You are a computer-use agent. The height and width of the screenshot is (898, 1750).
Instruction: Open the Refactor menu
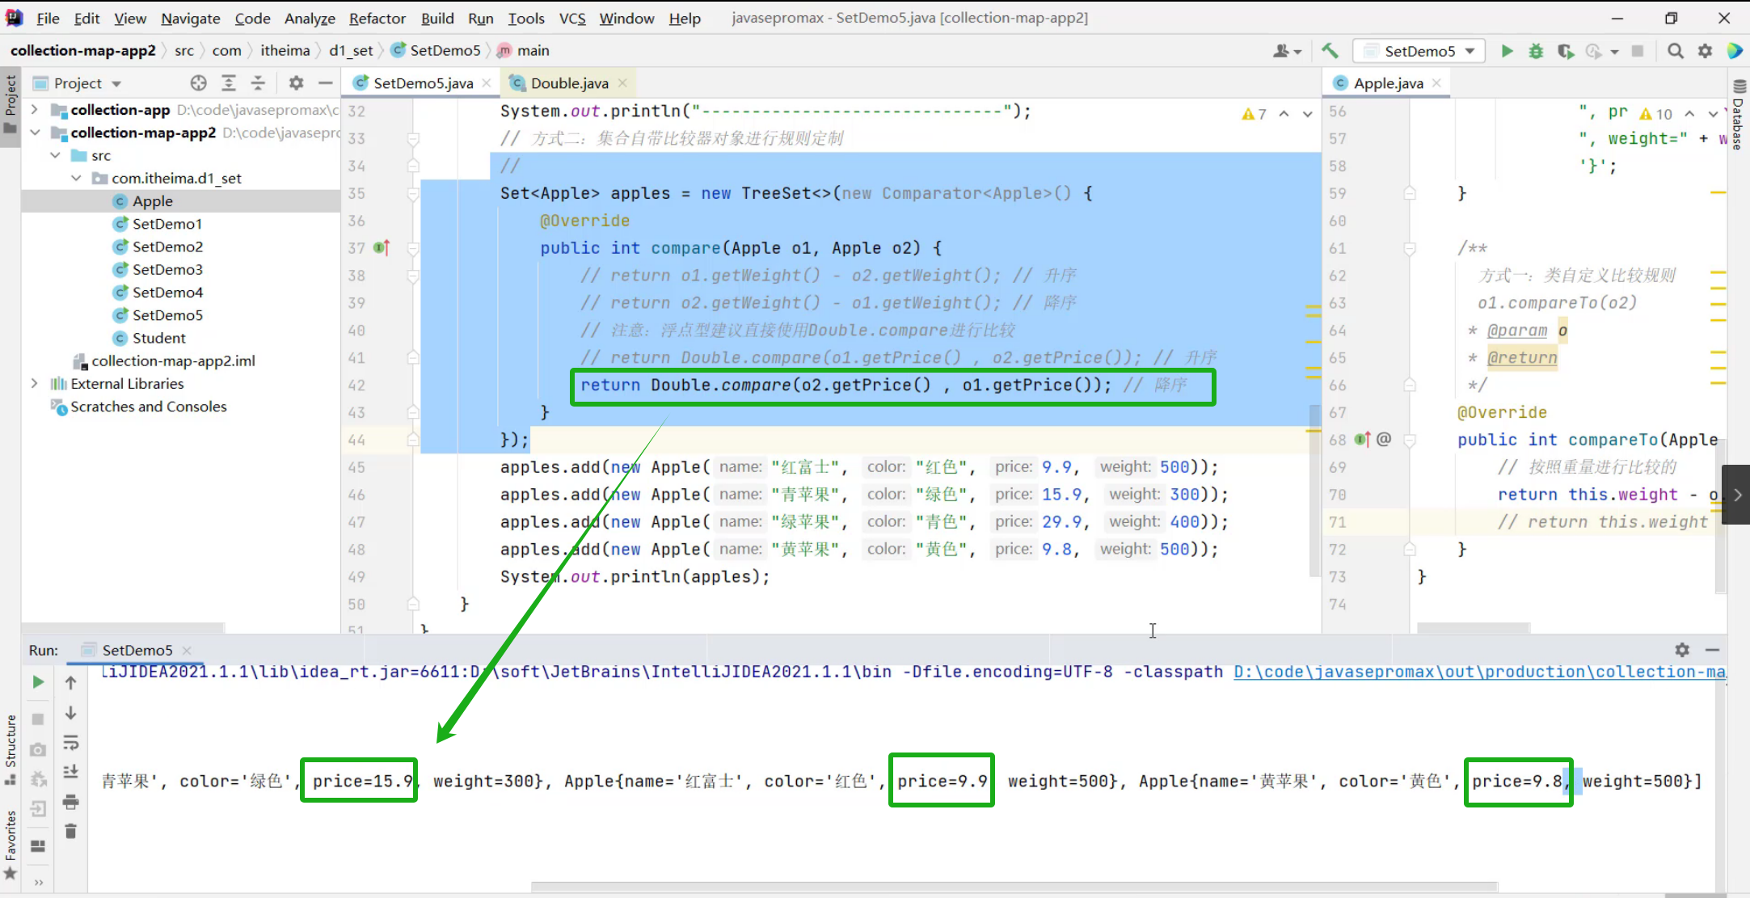coord(377,18)
